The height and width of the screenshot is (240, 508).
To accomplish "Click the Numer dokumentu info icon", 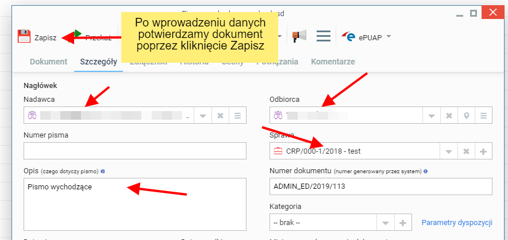I will point(425,171).
